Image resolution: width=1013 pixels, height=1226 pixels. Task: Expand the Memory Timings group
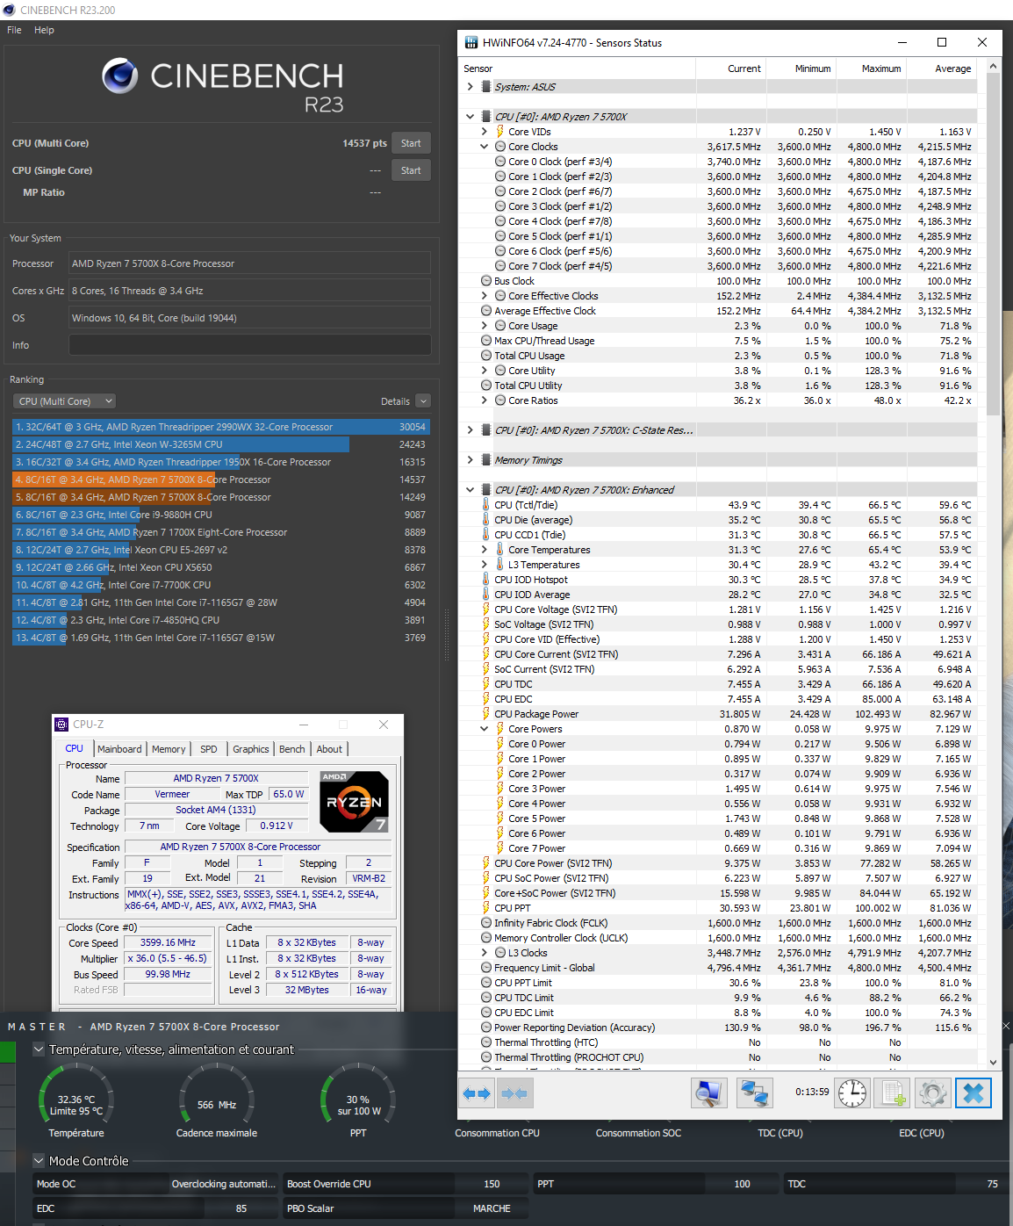471,460
